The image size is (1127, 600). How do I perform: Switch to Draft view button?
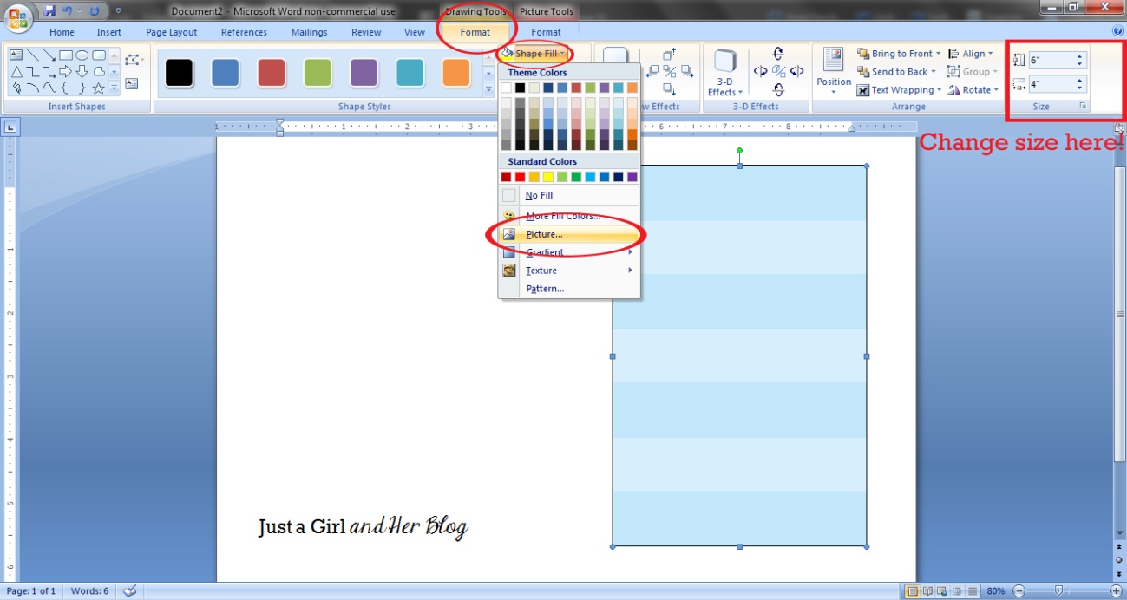pyautogui.click(x=972, y=591)
